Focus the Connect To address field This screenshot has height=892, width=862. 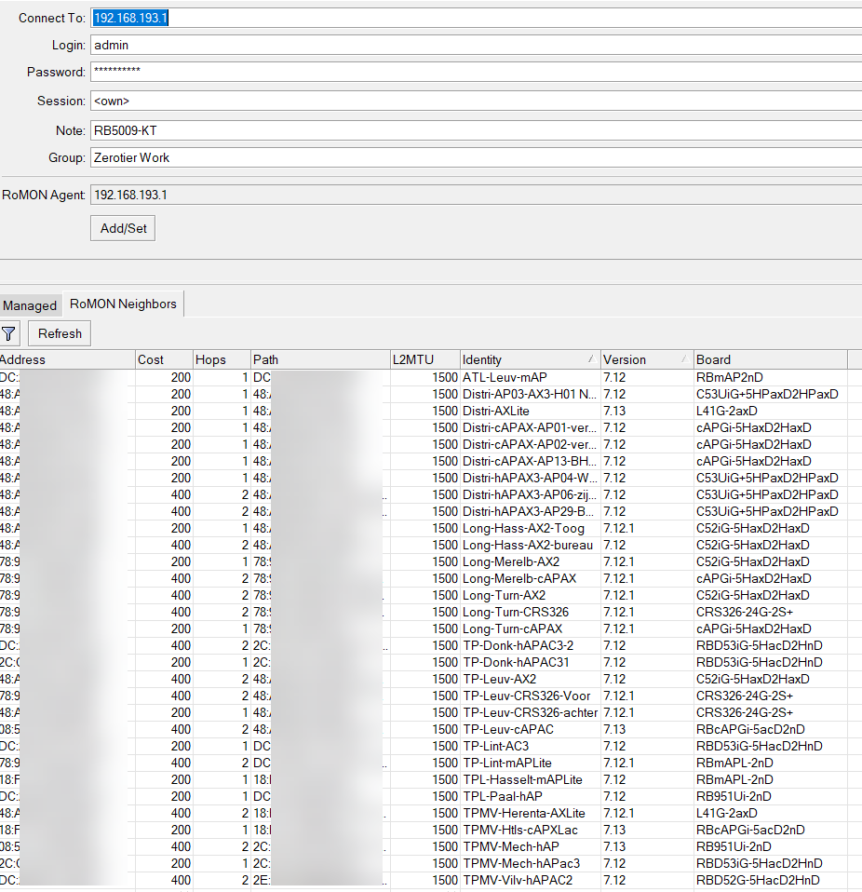[476, 18]
